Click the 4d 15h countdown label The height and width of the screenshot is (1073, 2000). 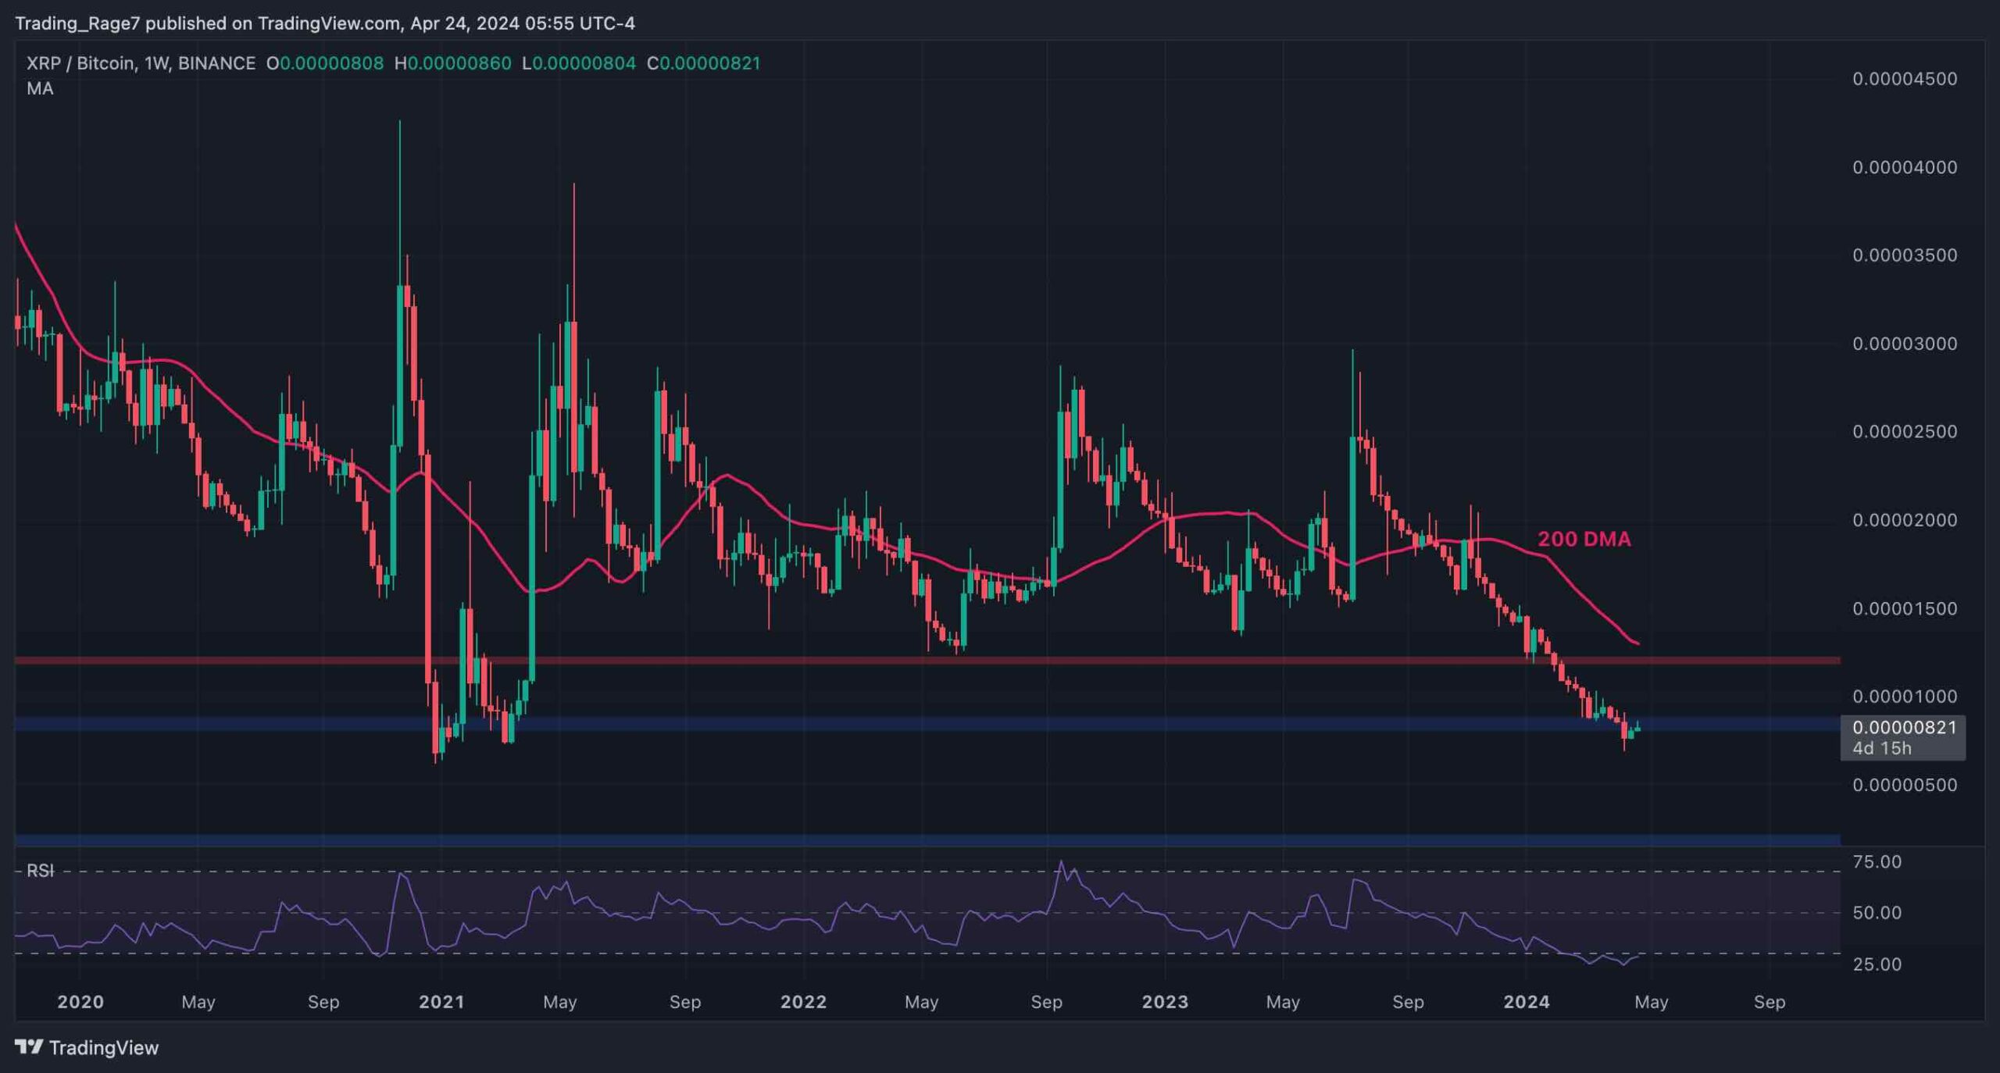coord(1881,748)
